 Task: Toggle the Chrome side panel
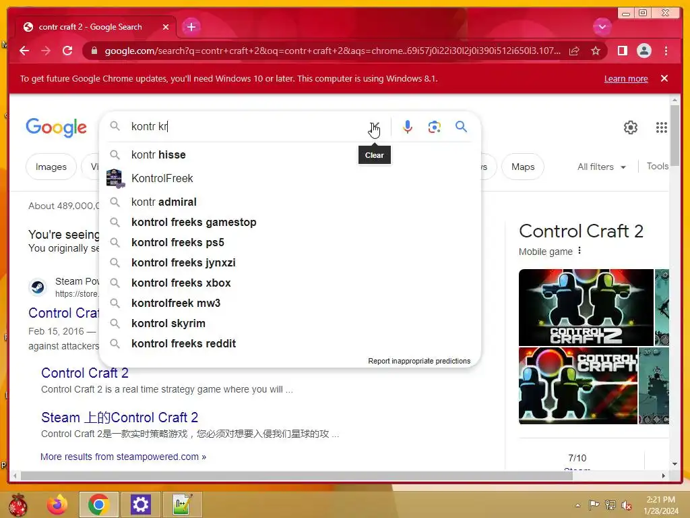pos(622,51)
